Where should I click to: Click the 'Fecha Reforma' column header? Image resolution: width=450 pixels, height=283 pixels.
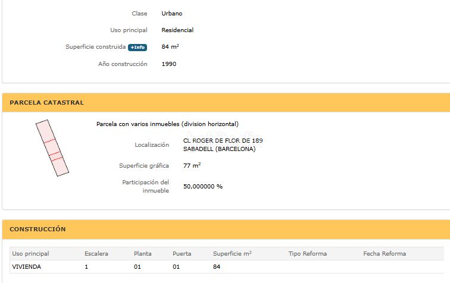[385, 254]
